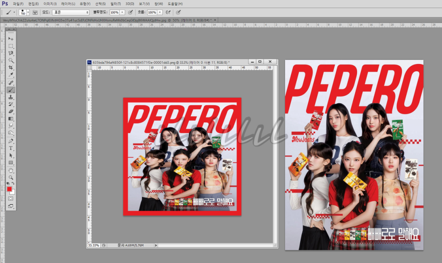This screenshot has width=442, height=263.
Task: Open status bar info arrow in PNG window
Action: [156, 245]
